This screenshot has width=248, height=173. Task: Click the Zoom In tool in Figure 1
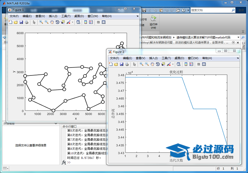click(41, 22)
